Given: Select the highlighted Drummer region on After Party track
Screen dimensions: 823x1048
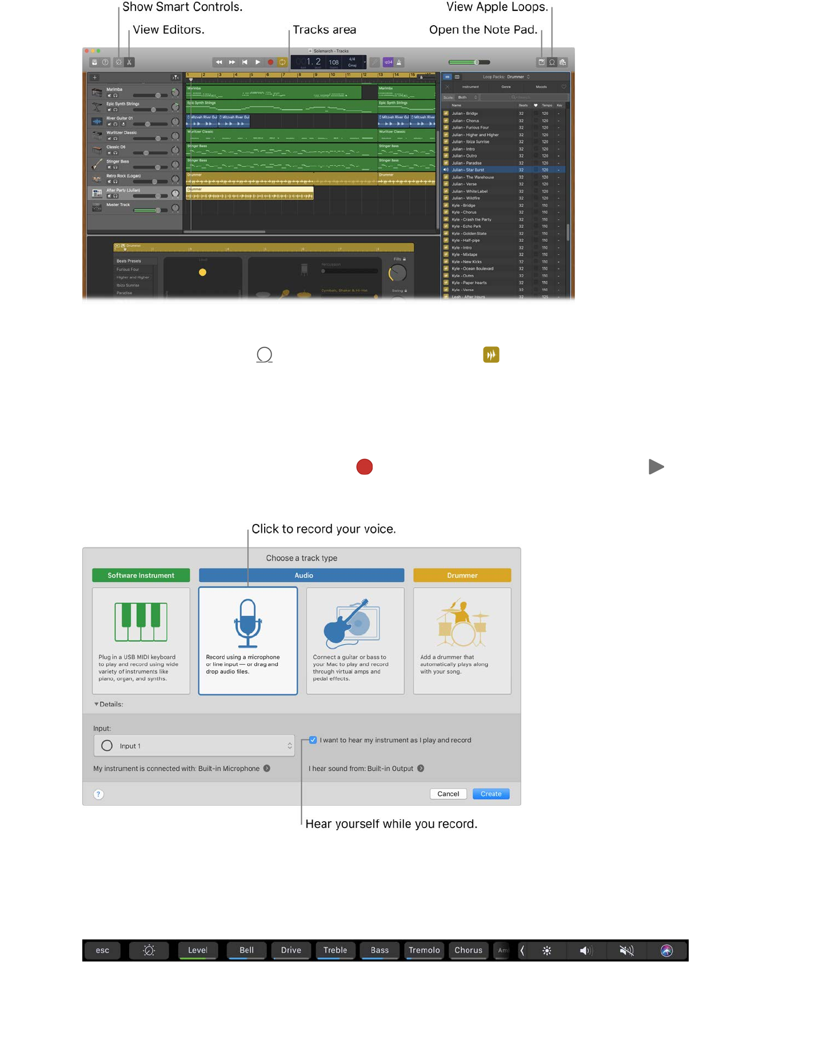Looking at the screenshot, I should [x=250, y=193].
